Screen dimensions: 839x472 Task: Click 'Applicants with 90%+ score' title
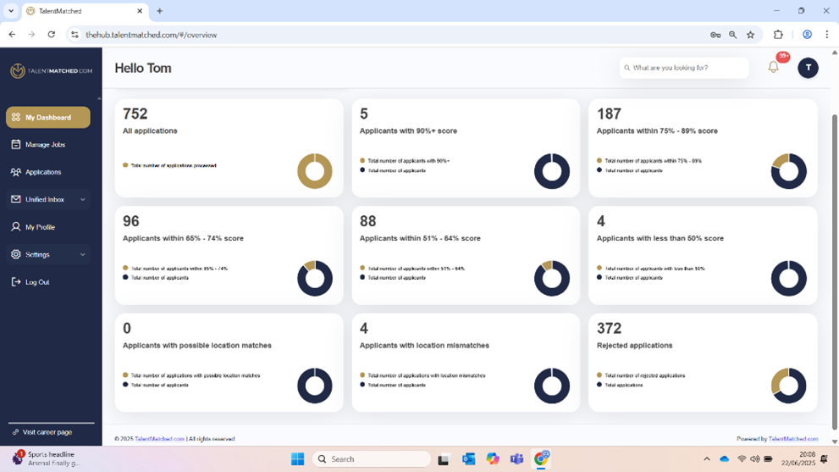pyautogui.click(x=408, y=130)
